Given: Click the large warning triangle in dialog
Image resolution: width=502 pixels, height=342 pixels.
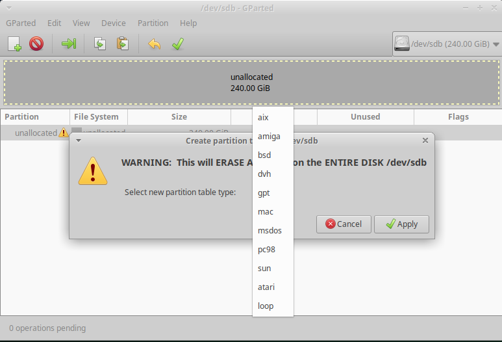Looking at the screenshot, I should pyautogui.click(x=93, y=171).
